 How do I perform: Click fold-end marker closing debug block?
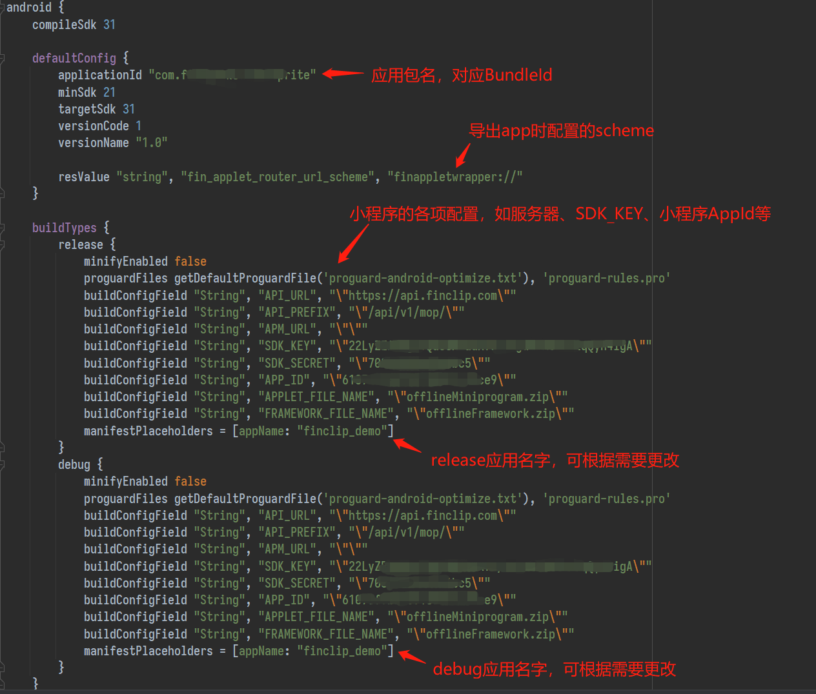(2, 667)
